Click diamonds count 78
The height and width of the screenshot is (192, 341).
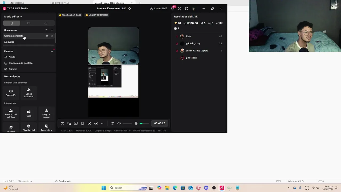pos(177,23)
